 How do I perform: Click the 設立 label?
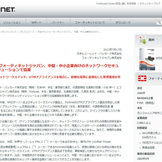point(140,88)
